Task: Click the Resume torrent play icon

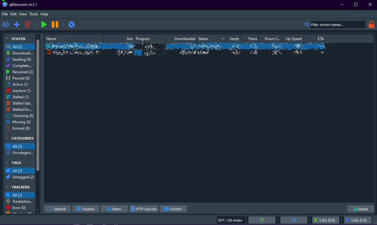Action: point(44,24)
